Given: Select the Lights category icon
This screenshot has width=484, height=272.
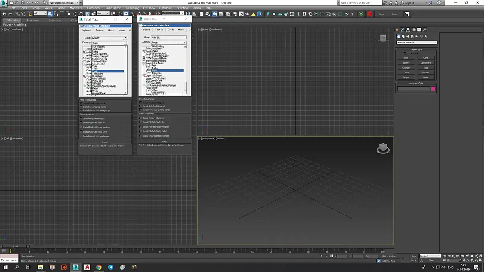Looking at the screenshot, I should pos(407,37).
